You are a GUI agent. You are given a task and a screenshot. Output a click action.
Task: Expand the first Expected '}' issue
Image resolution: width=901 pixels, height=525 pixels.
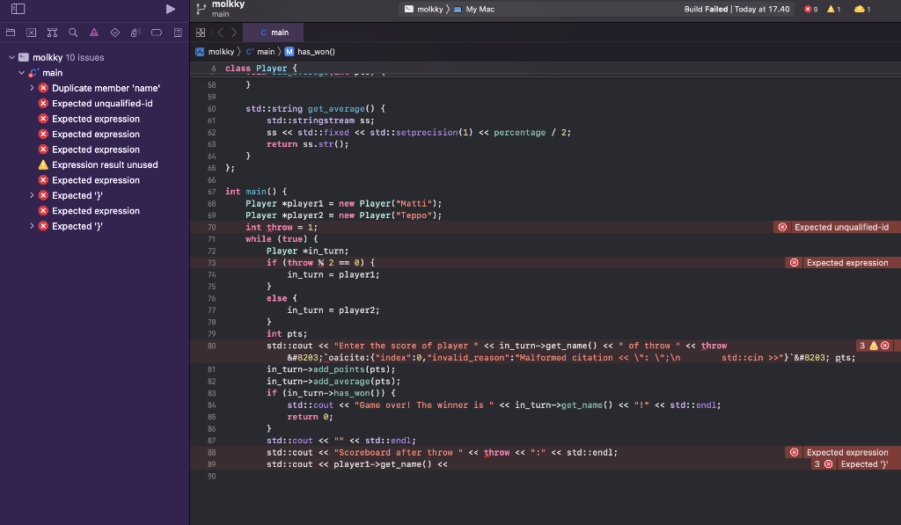[33, 195]
